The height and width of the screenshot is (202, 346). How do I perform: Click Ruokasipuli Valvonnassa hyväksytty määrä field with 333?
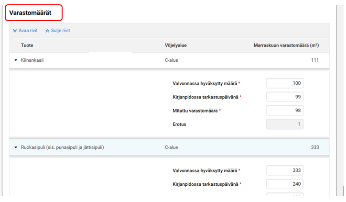[285, 170]
